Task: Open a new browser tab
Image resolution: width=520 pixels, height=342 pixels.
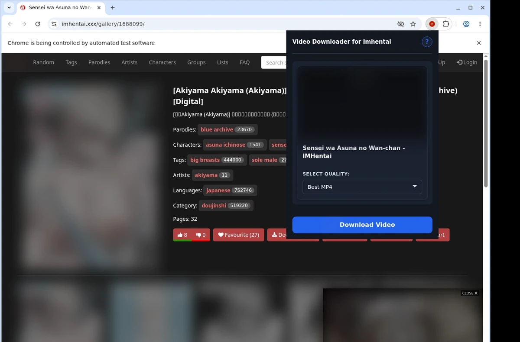Action: pos(113,7)
